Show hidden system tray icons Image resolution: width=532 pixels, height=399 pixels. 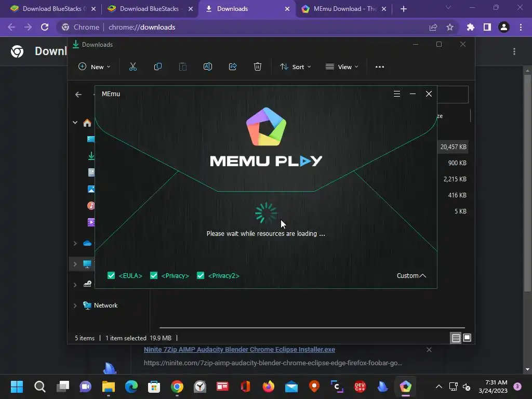coord(438,387)
